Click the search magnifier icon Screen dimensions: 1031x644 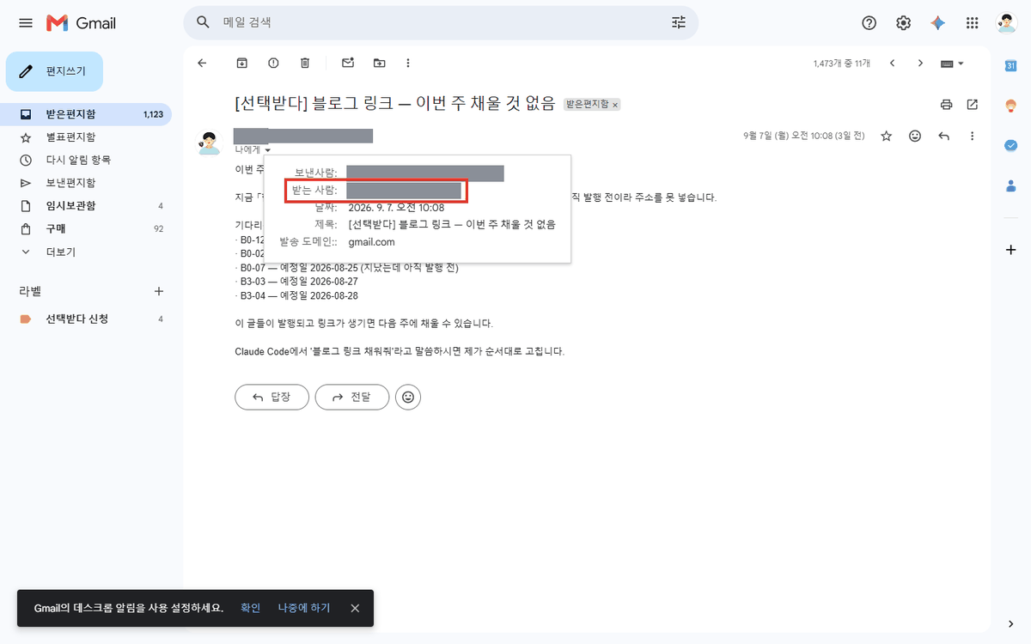(x=204, y=22)
